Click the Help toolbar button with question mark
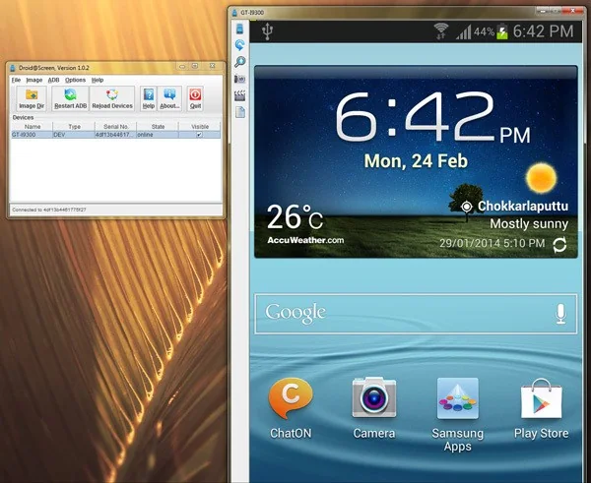The image size is (591, 483). [149, 98]
